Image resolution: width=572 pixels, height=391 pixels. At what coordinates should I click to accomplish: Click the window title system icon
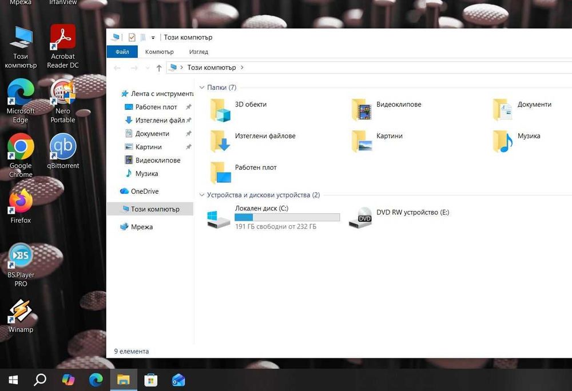click(116, 37)
